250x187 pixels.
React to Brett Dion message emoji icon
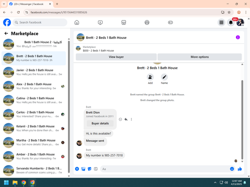120,119
